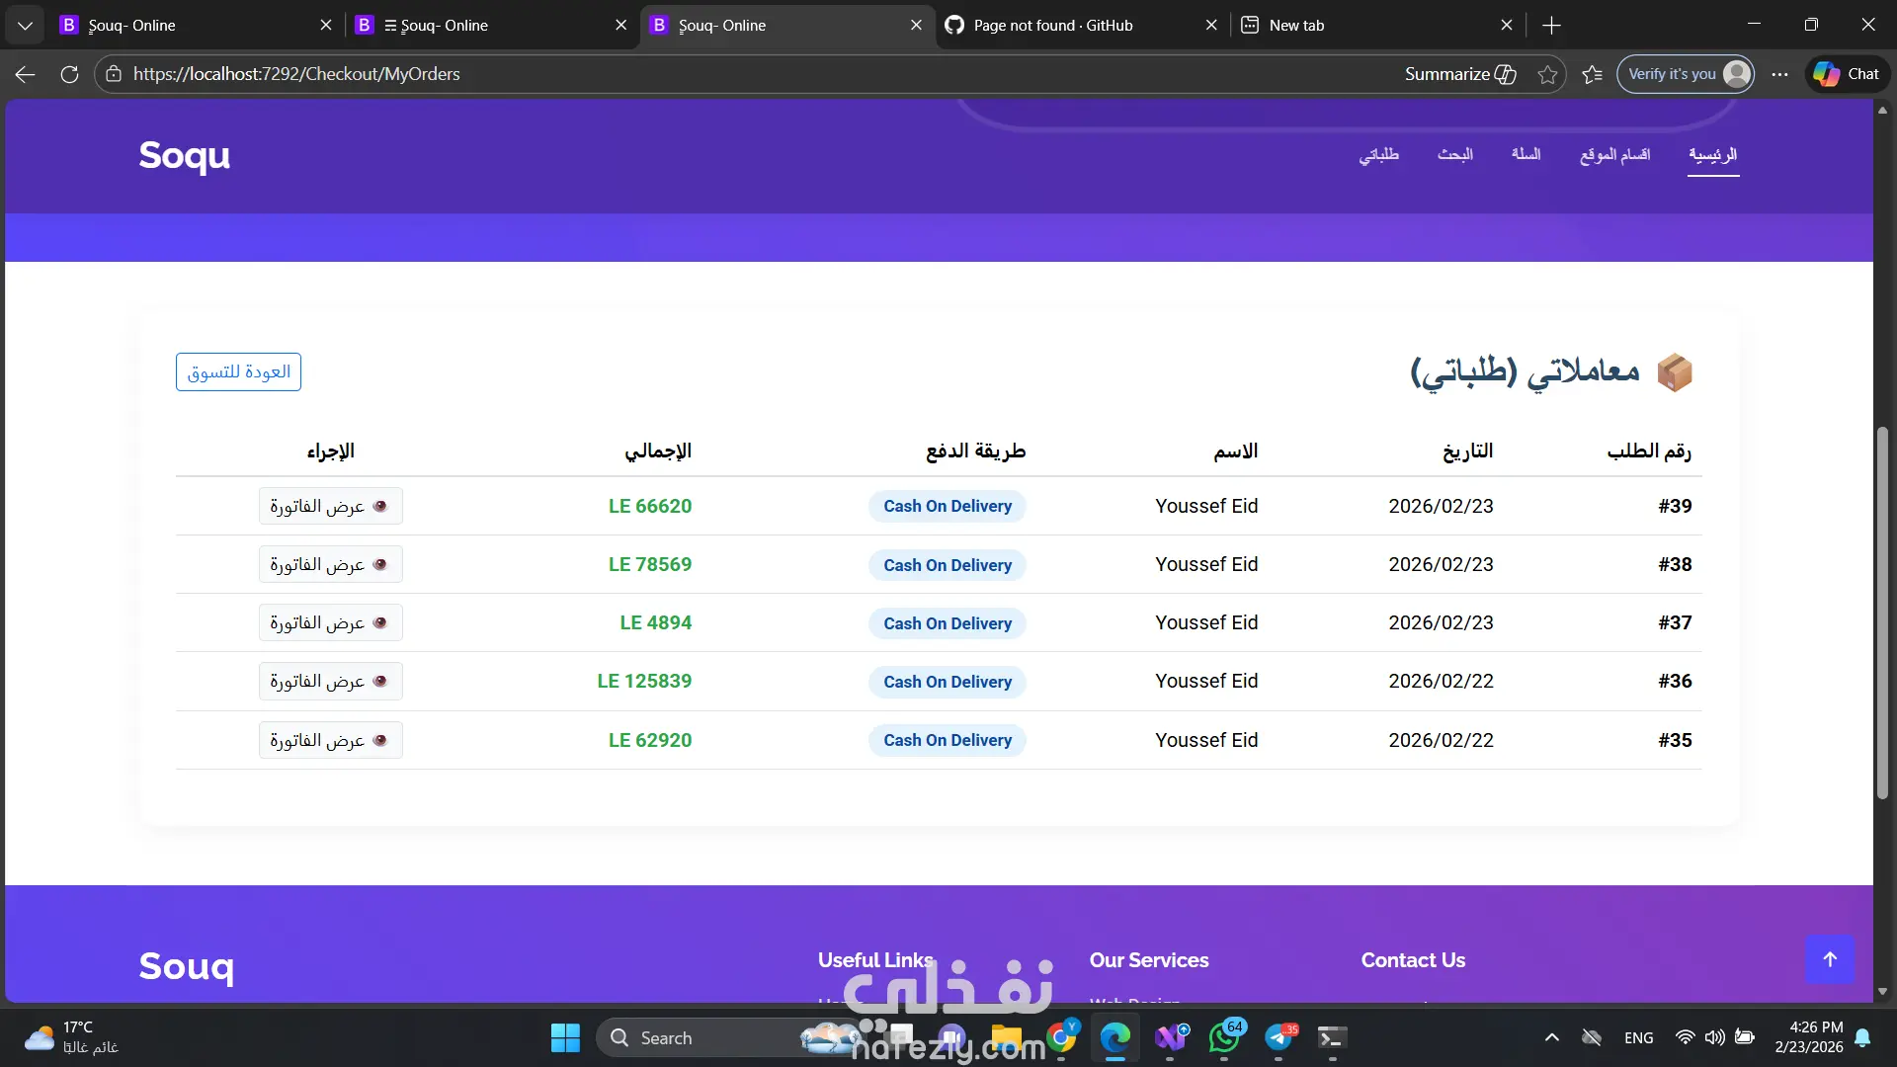Click the back navigation arrow

pyautogui.click(x=26, y=74)
